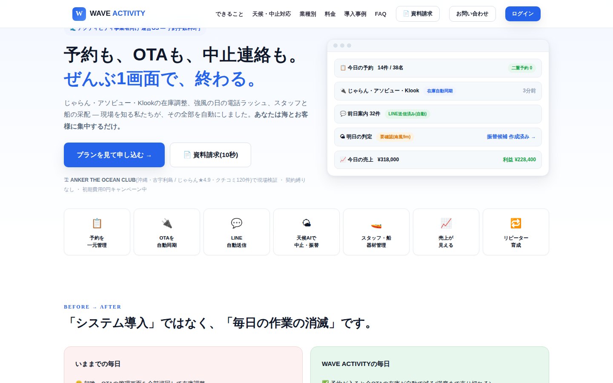This screenshot has width=613, height=383.
Task: Click clipboard icon in 今日の予約 row
Action: (343, 68)
